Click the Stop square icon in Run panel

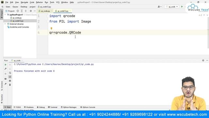tap(6, 74)
